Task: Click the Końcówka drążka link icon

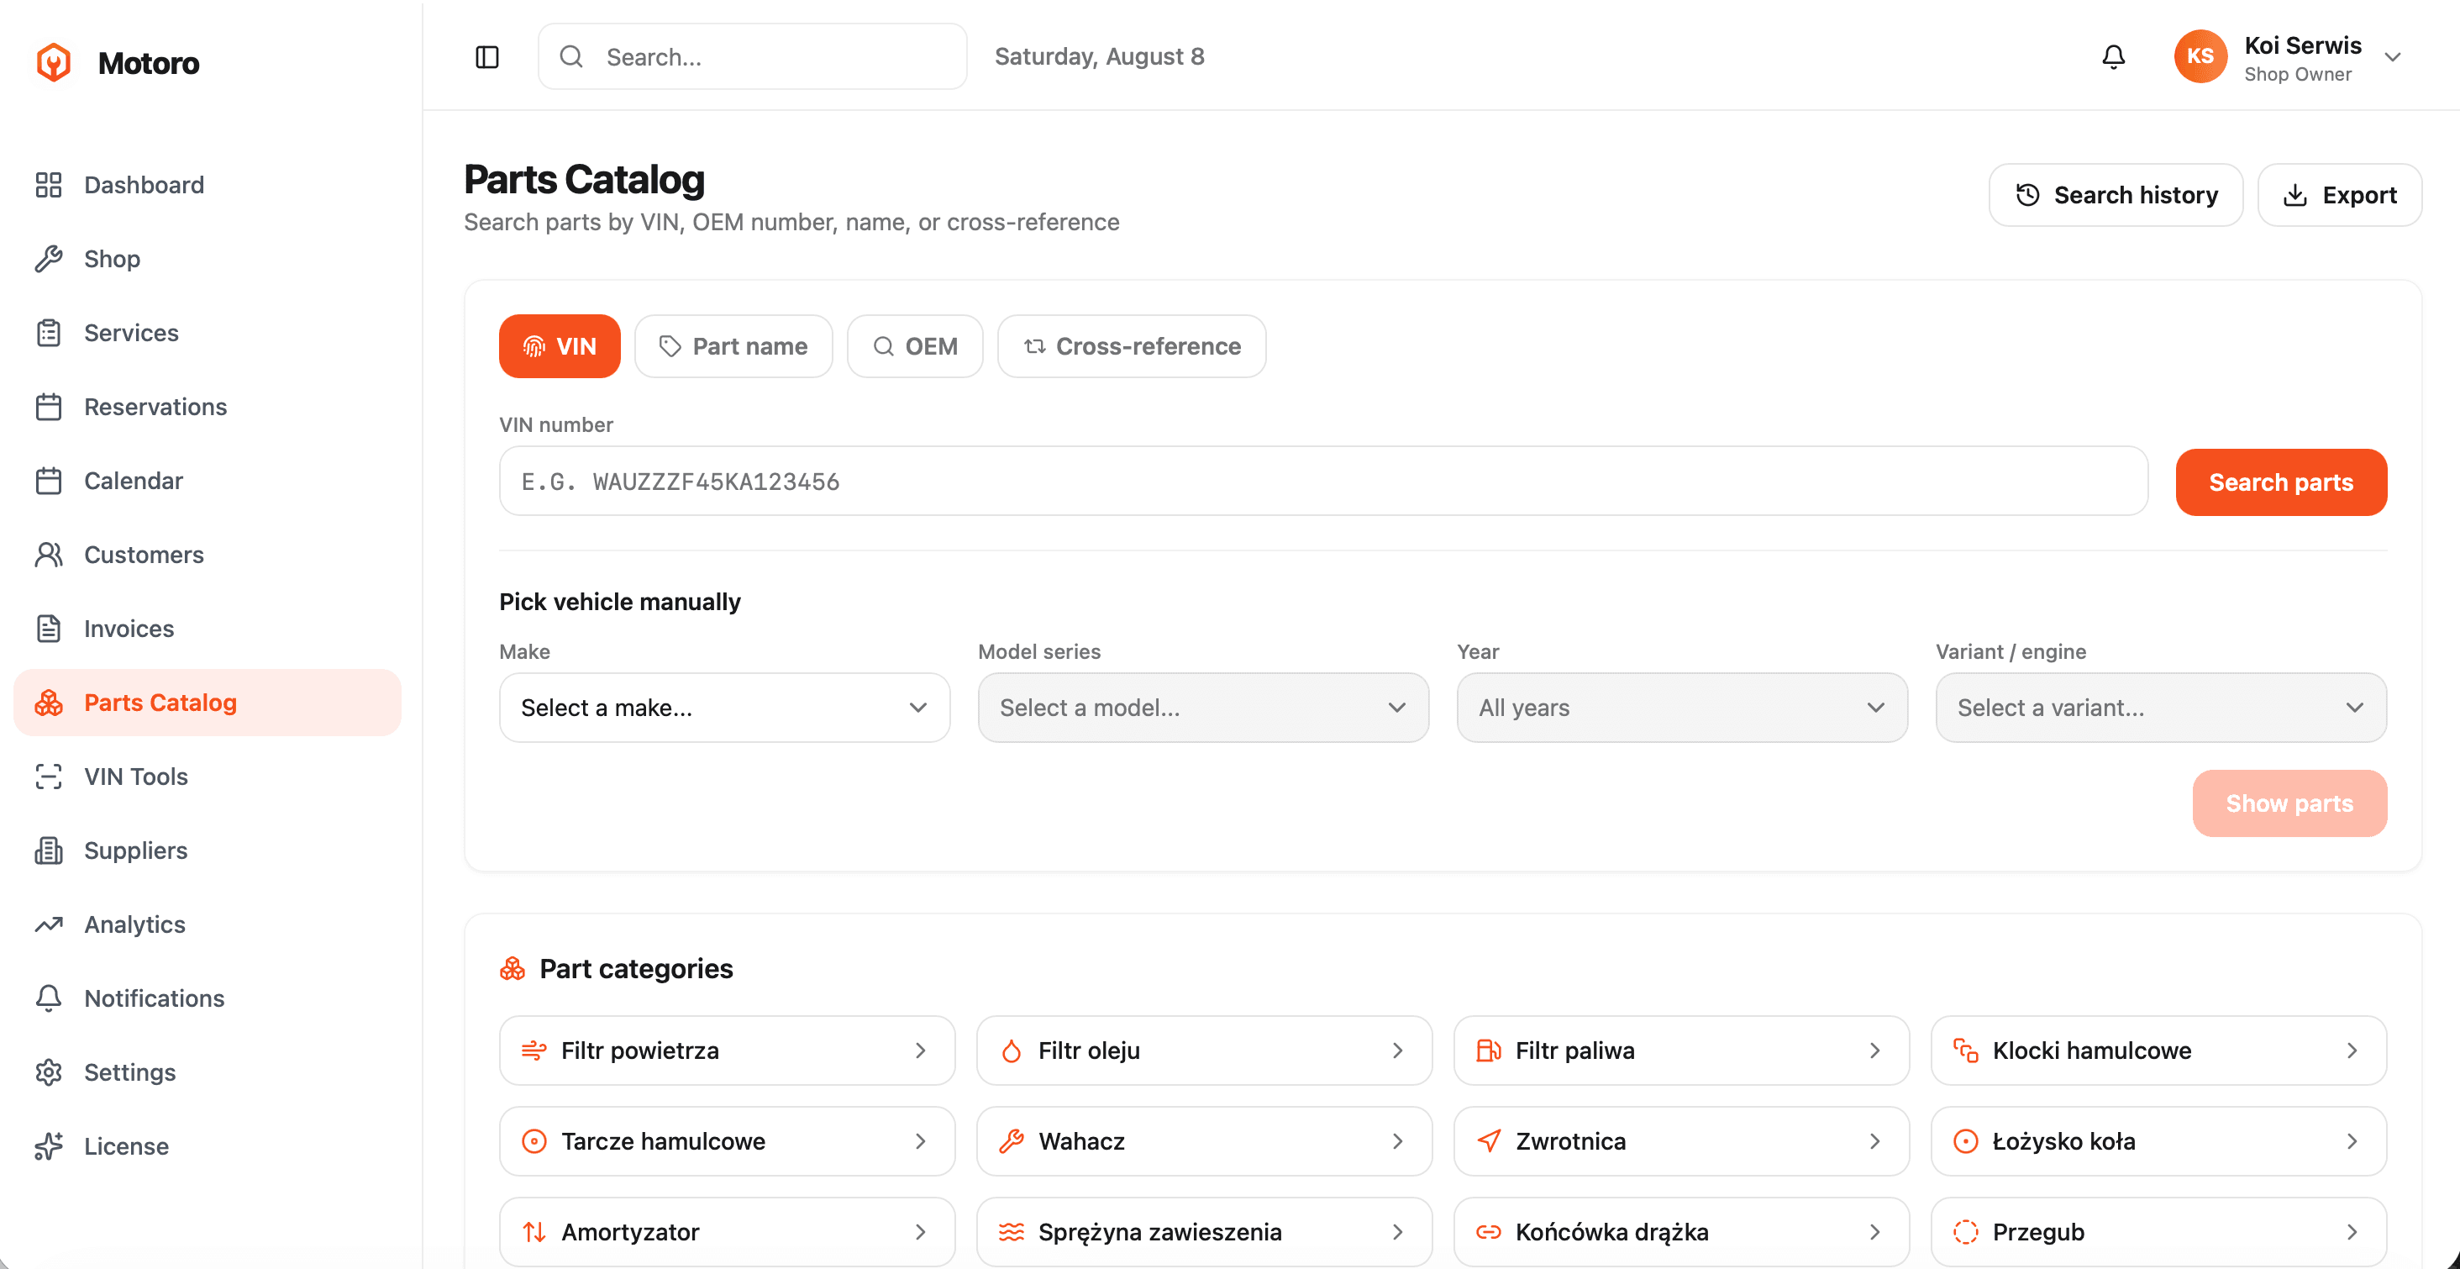Action: (x=1489, y=1232)
